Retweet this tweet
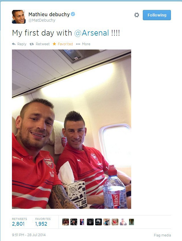The image size is (182, 241). [x=39, y=44]
